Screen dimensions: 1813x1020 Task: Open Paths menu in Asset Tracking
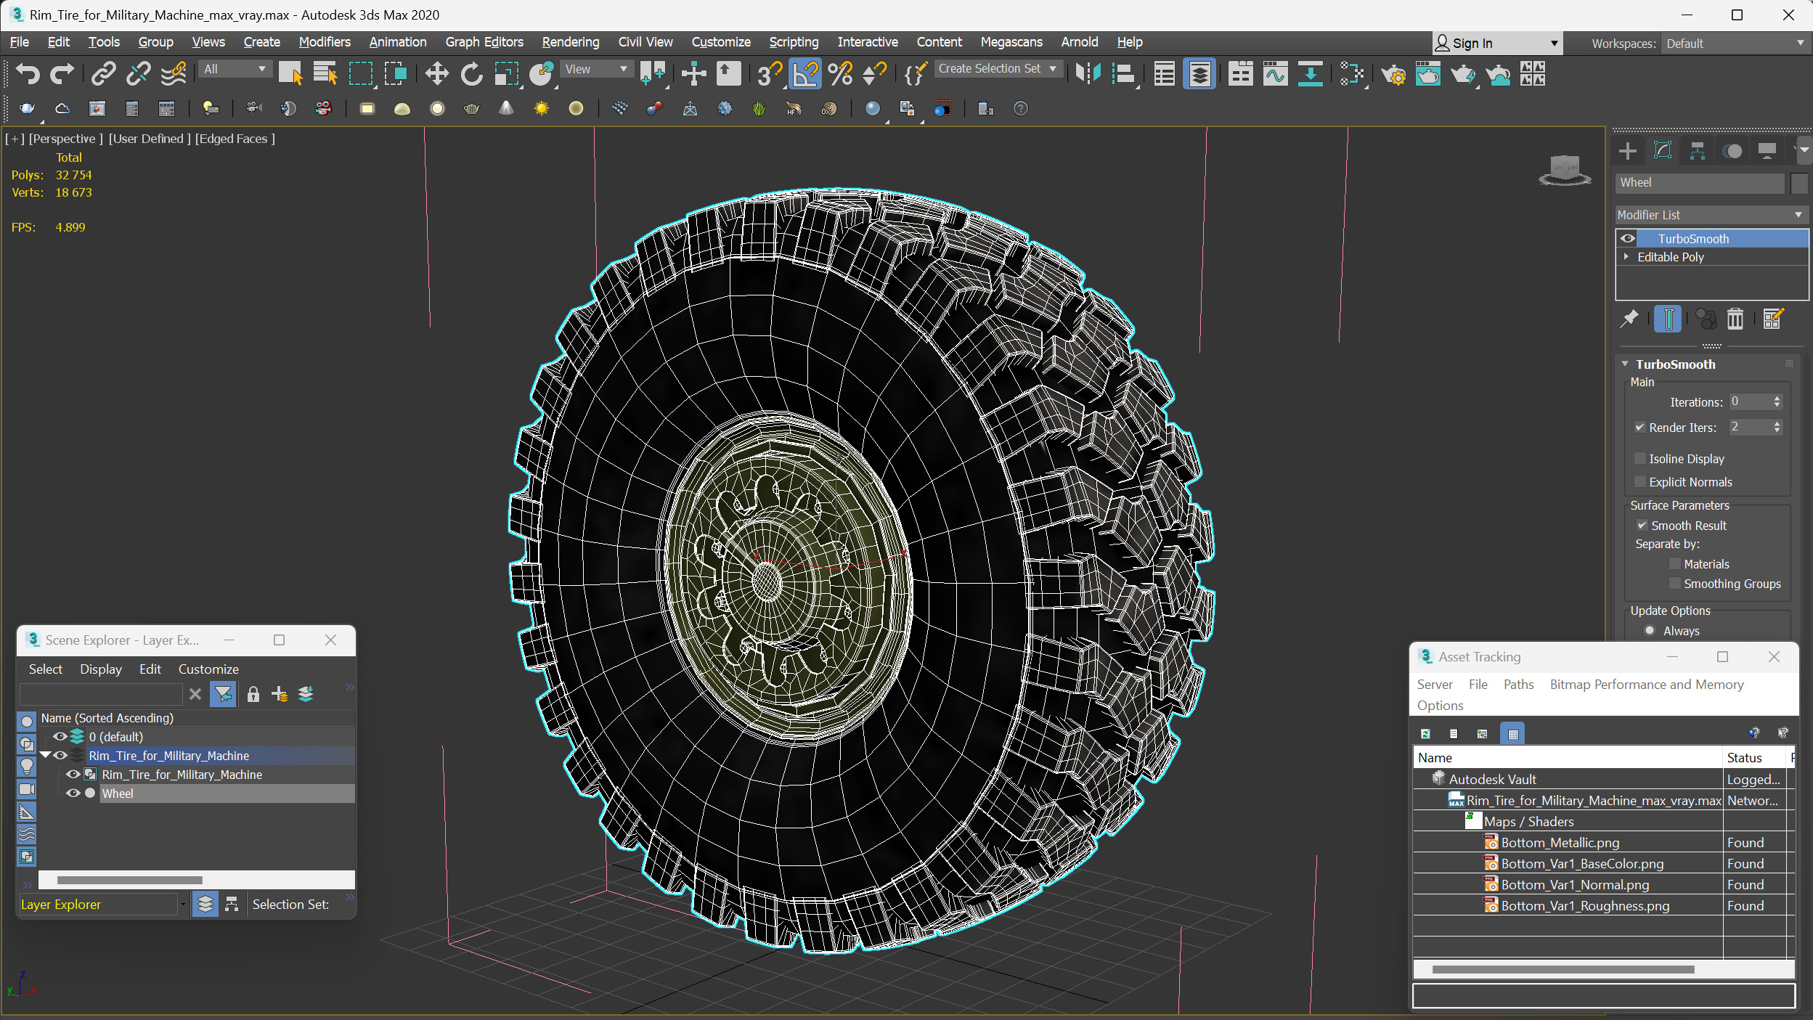tap(1517, 684)
